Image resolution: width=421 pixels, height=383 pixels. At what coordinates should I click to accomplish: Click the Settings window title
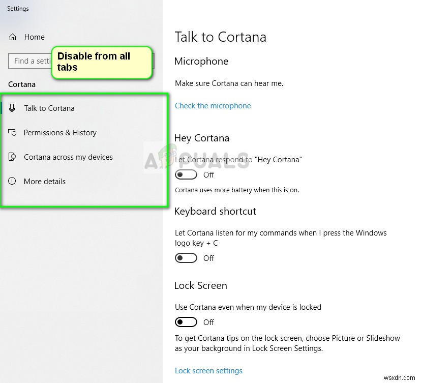[x=18, y=8]
